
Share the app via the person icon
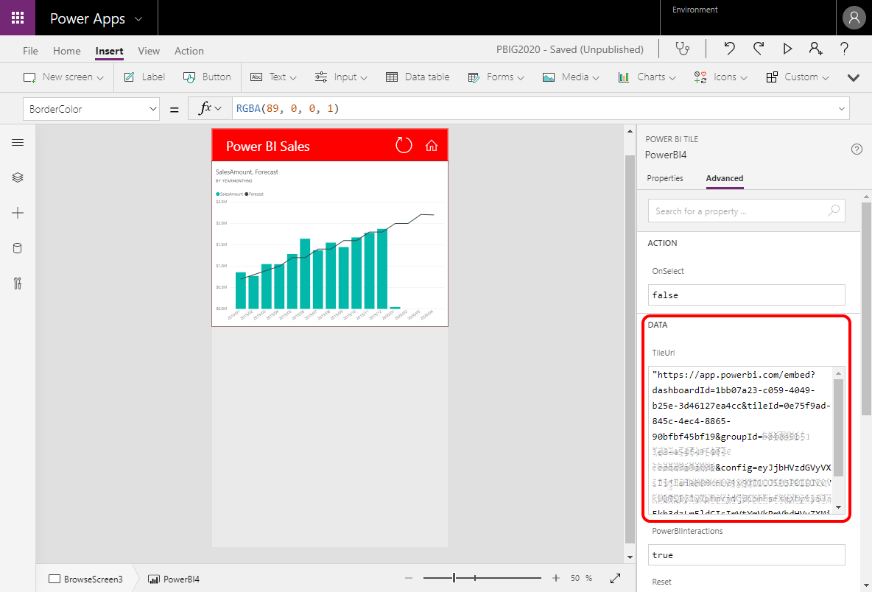815,49
